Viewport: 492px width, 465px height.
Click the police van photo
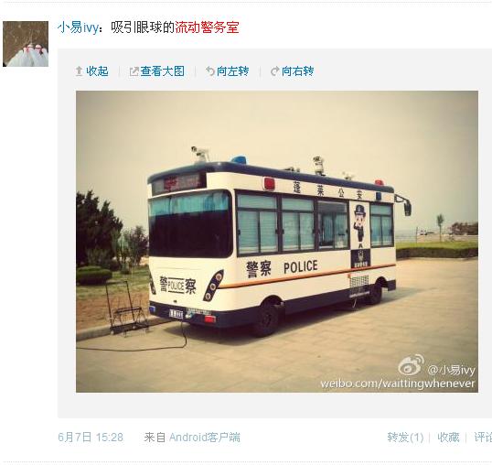(x=277, y=242)
